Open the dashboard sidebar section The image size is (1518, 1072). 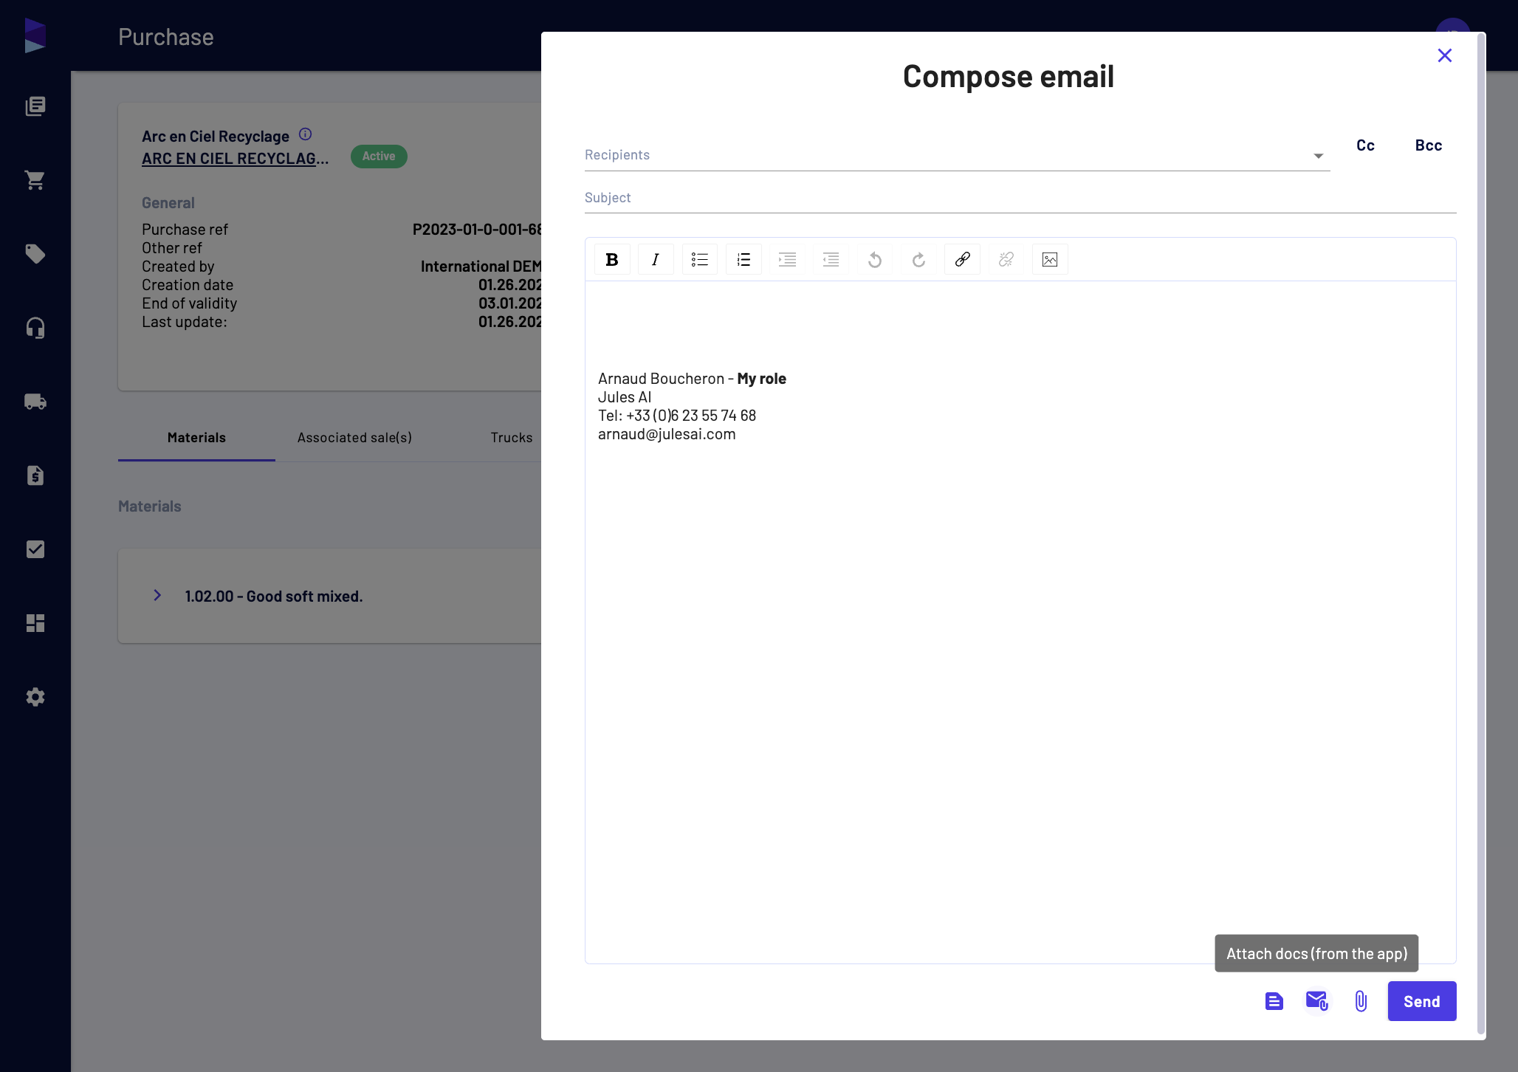point(35,623)
